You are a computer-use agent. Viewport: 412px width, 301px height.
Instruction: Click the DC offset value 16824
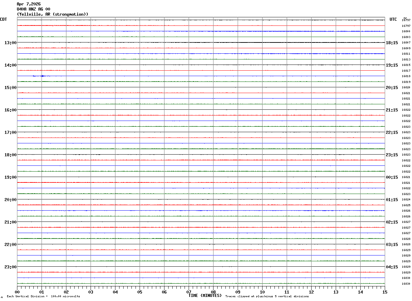pyautogui.click(x=406, y=200)
